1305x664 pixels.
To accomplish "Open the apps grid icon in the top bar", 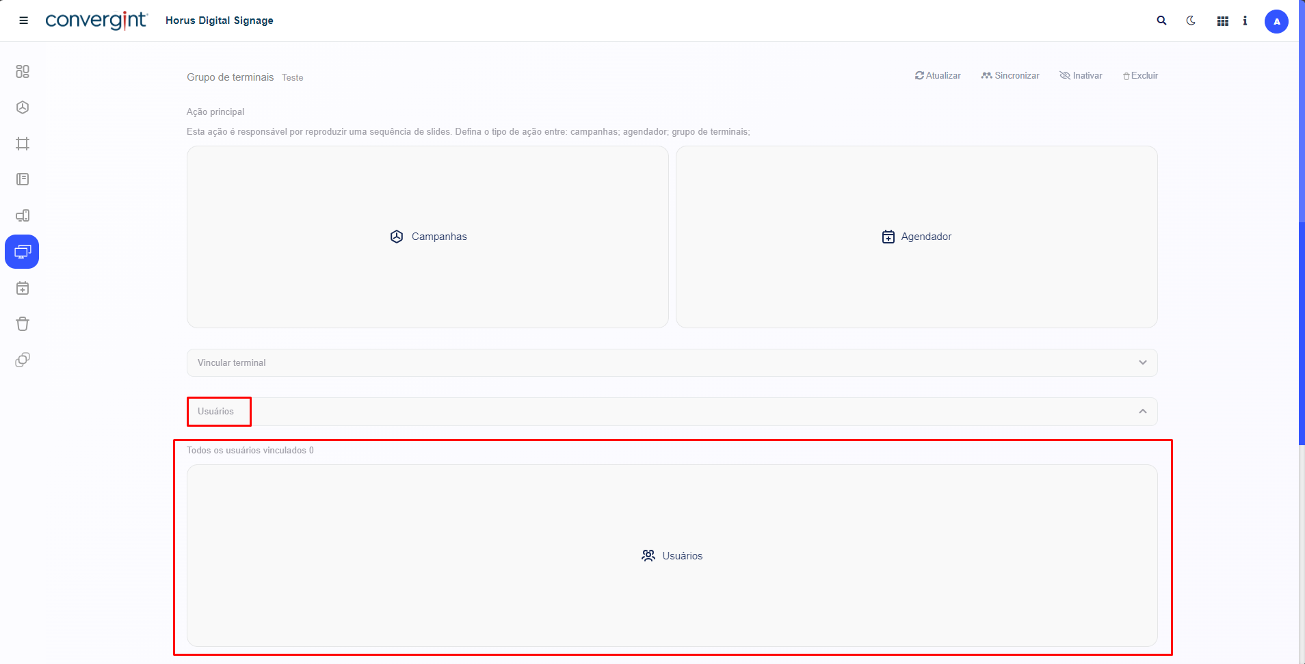I will [1223, 21].
